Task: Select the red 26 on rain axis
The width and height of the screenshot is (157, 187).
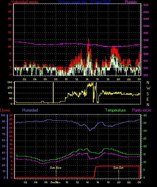Action: (10, 124)
